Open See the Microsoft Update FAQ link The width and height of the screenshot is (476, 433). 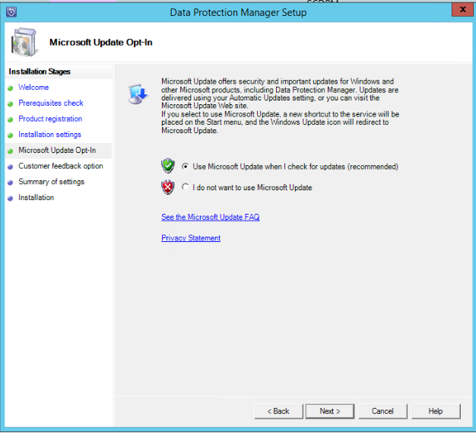[210, 217]
